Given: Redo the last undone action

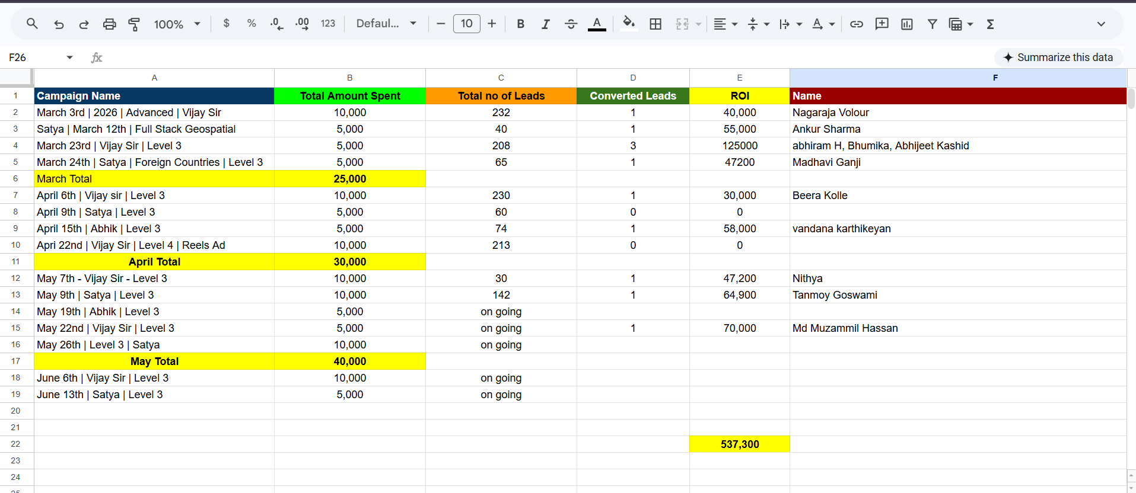Looking at the screenshot, I should pyautogui.click(x=84, y=24).
